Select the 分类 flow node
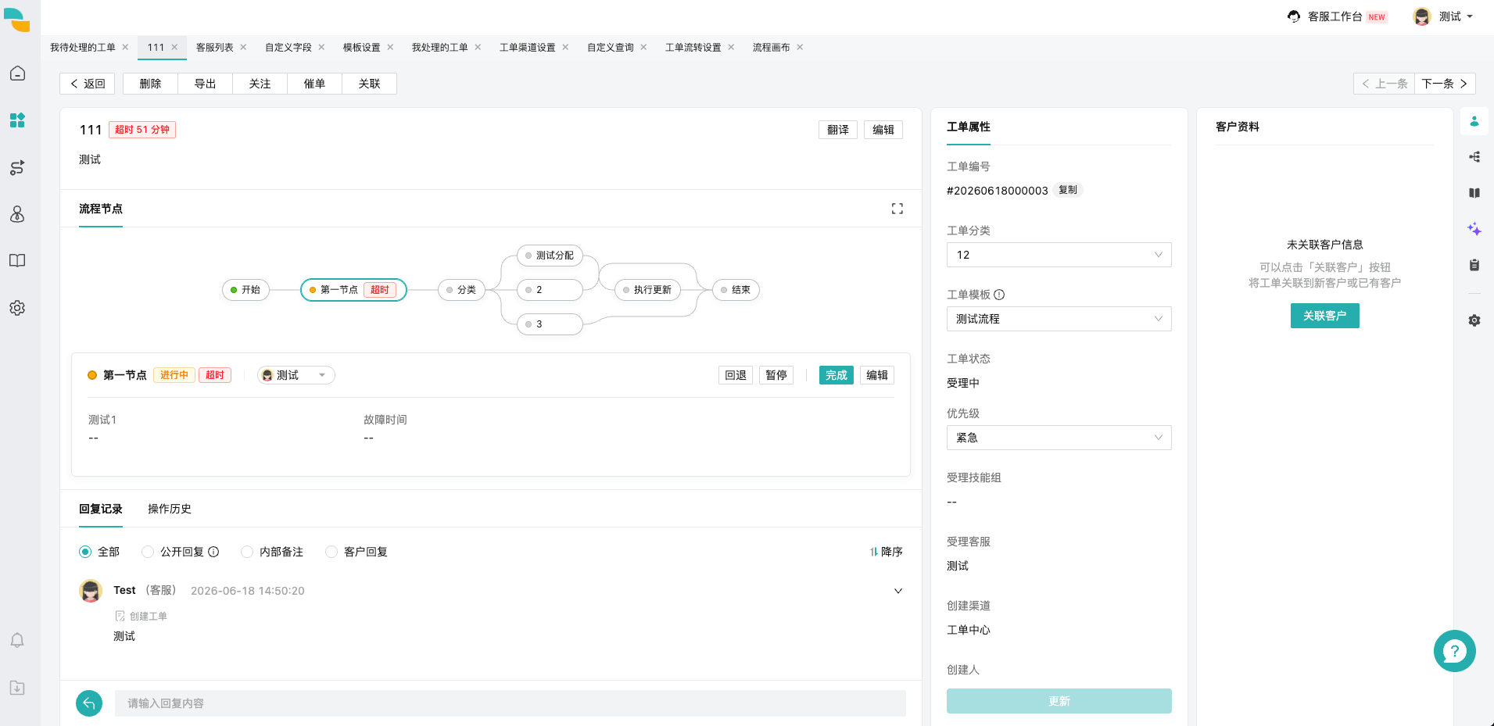This screenshot has height=726, width=1494. [461, 290]
